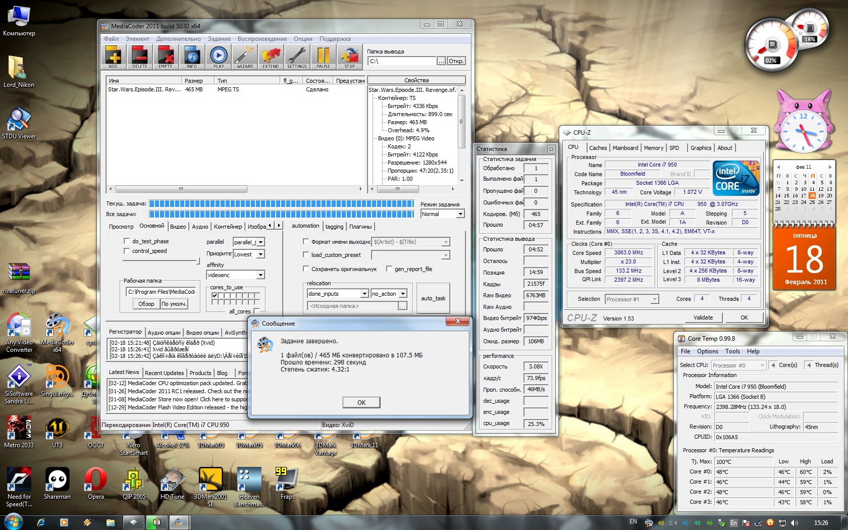Open Core Temp Tools menu

(732, 351)
